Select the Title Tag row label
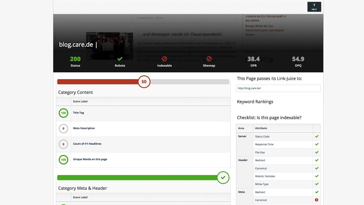 78,113
